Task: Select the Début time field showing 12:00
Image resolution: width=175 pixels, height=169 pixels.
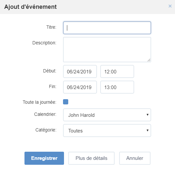Action: (117, 71)
